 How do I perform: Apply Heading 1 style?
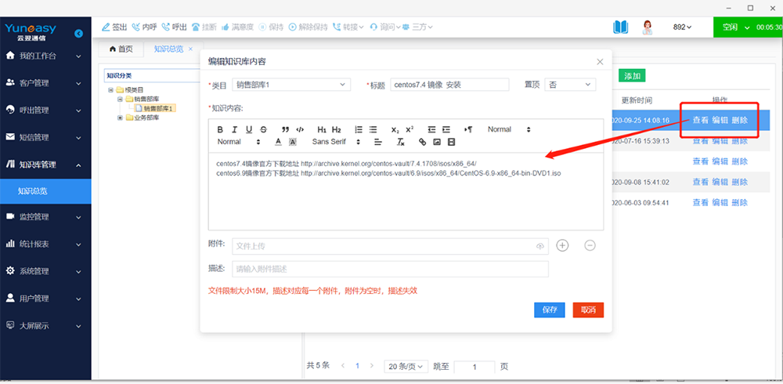click(x=322, y=129)
